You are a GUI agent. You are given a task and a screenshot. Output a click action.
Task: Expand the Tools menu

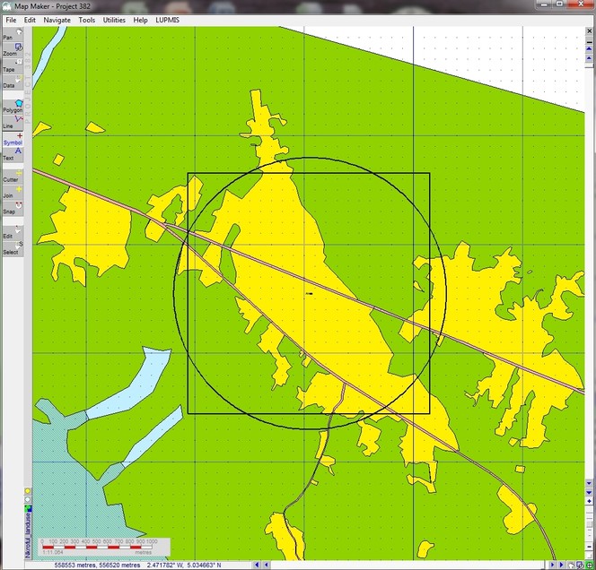point(86,19)
